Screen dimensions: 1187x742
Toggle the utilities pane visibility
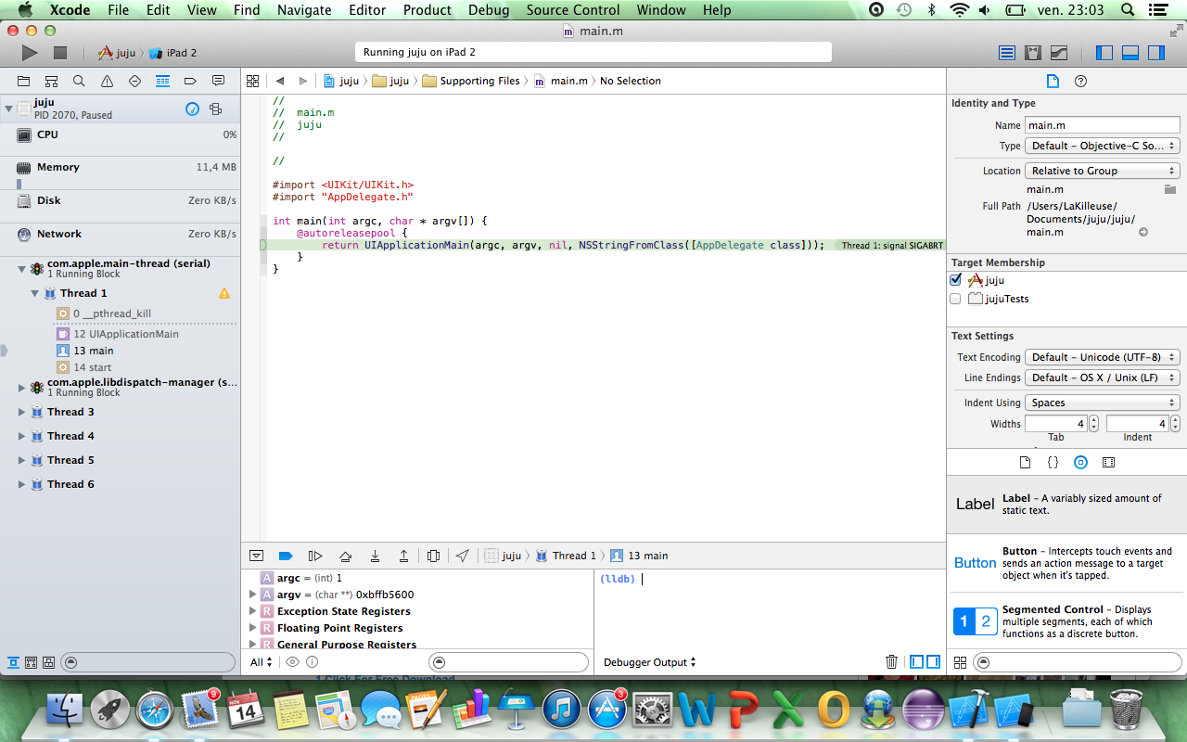click(1155, 53)
